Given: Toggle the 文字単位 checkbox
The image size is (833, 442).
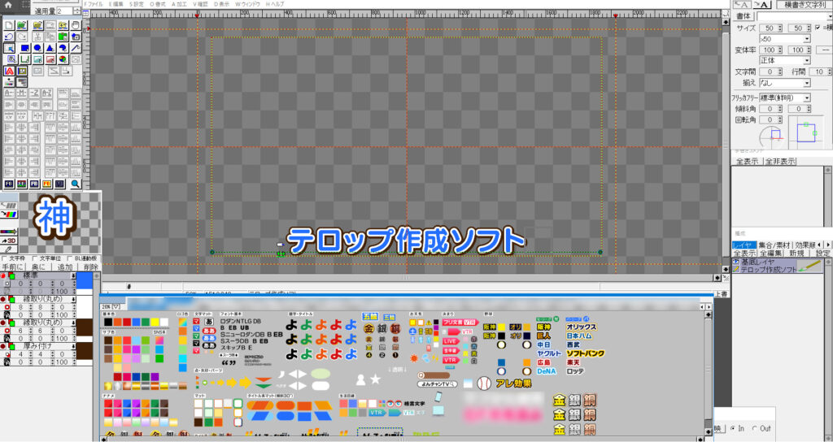Looking at the screenshot, I should pos(35,259).
